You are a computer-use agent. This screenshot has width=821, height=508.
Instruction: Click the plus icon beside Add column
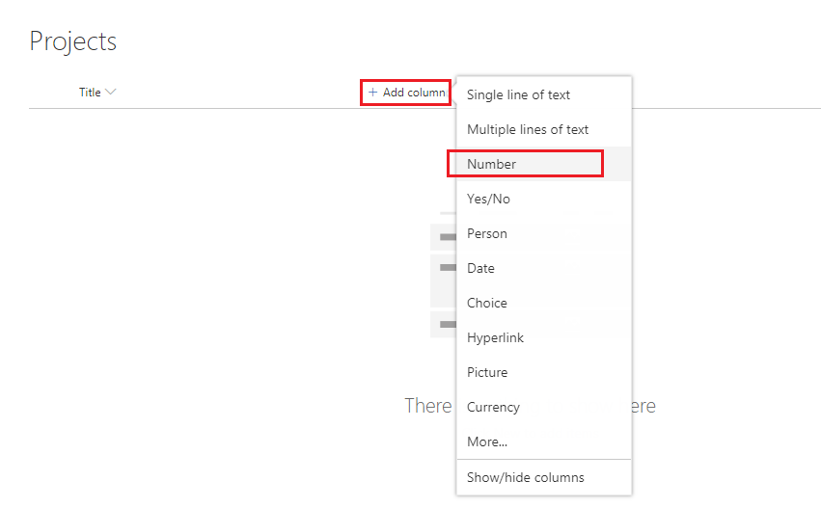click(373, 93)
